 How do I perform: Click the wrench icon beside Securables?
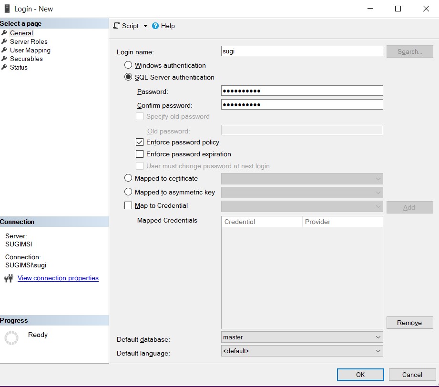tap(4, 59)
